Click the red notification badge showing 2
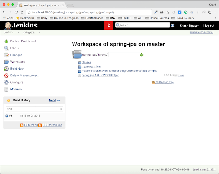 tap(109, 25)
